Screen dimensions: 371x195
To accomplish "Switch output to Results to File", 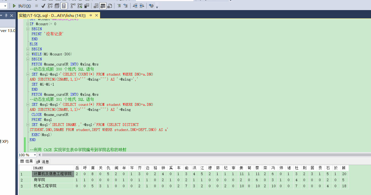I will click(x=110, y=6).
